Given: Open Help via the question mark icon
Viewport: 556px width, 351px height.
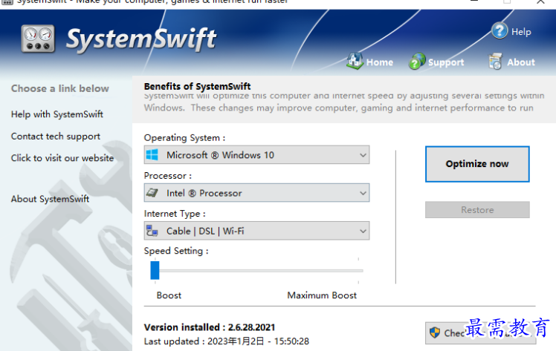Looking at the screenshot, I should (x=500, y=30).
